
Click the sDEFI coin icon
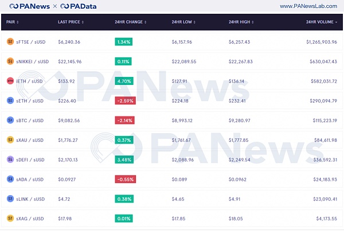tap(10, 160)
